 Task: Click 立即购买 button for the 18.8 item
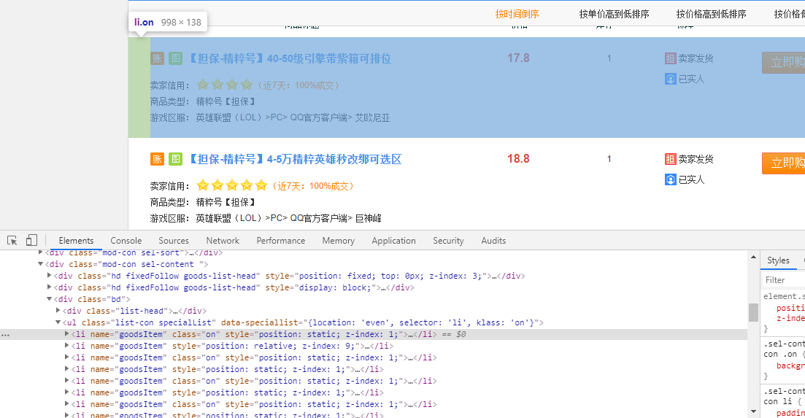pyautogui.click(x=783, y=163)
